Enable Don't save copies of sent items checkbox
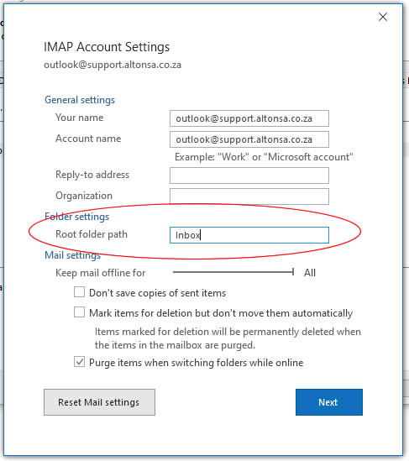409x461 pixels. [x=80, y=292]
